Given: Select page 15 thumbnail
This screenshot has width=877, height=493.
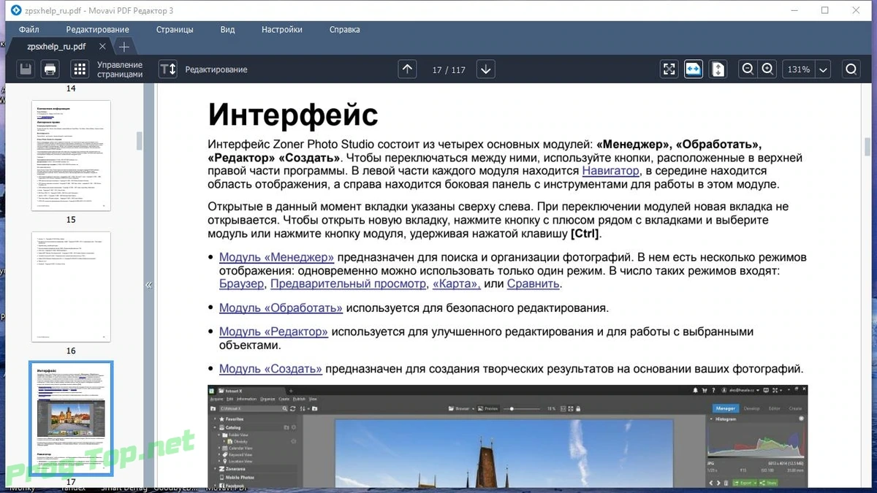Looking at the screenshot, I should click(71, 156).
